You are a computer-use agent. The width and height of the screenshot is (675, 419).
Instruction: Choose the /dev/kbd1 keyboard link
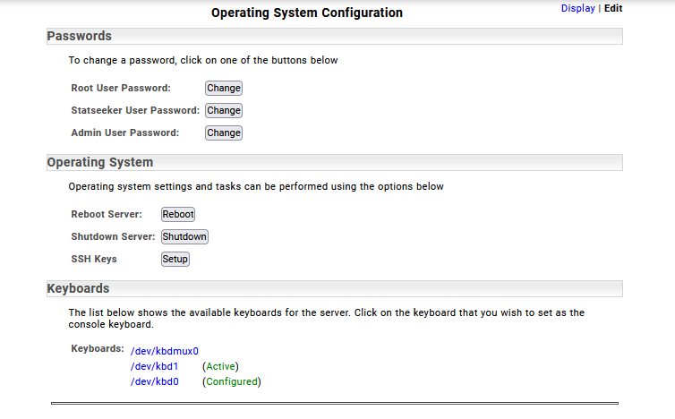click(155, 366)
